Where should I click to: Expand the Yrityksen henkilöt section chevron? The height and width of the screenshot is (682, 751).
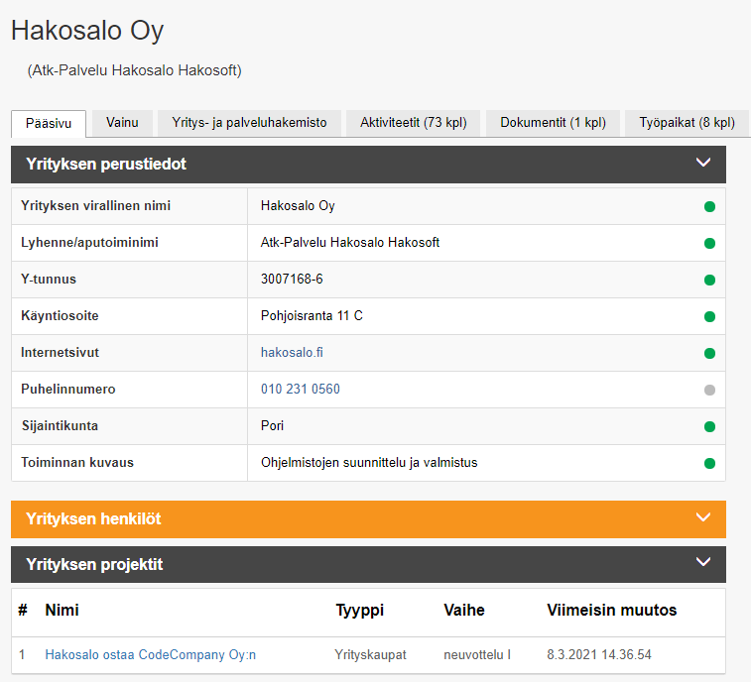point(702,517)
